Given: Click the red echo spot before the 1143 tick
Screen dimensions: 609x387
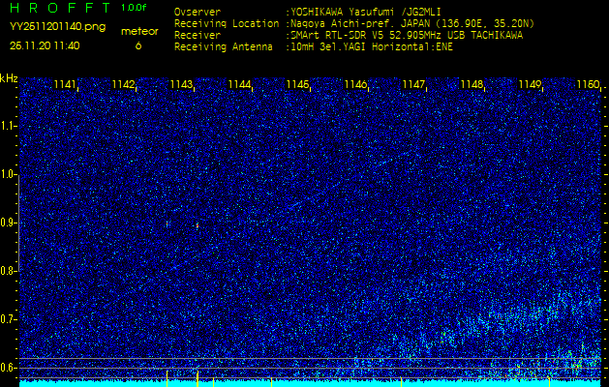Looking at the screenshot, I should coord(167,223).
